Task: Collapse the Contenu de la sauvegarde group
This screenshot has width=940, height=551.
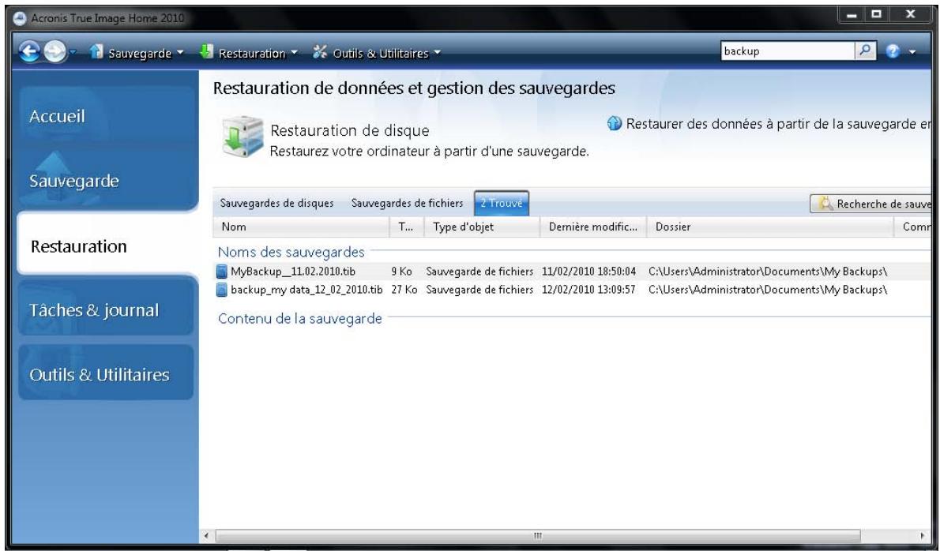Action: pos(299,318)
